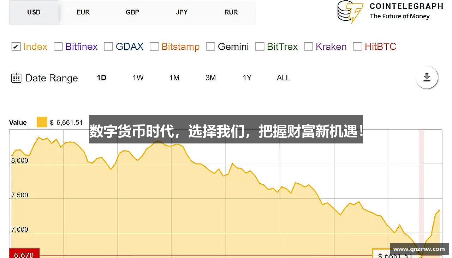Screen dimensions: 452x258
Task: Switch to the EUR currency tab
Action: (83, 12)
